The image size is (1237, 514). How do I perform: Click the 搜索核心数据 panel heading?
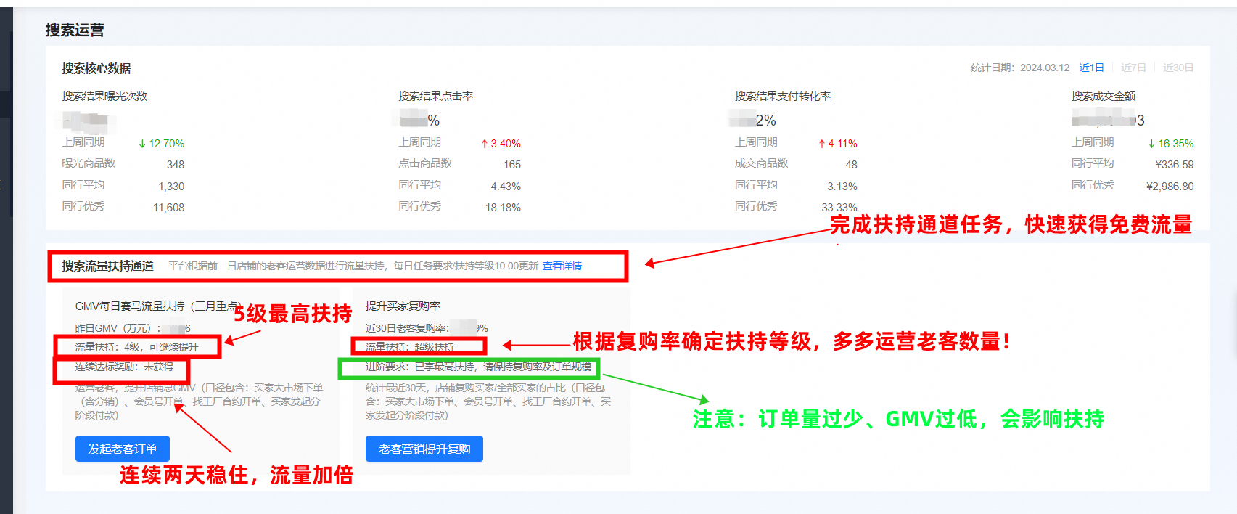coord(96,68)
